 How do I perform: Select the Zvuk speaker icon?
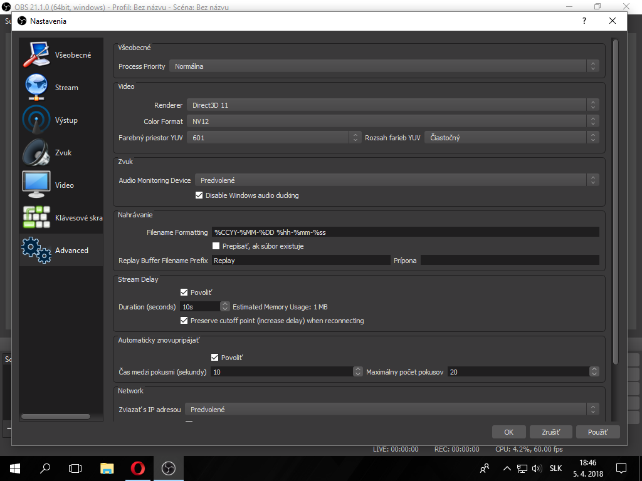(36, 153)
